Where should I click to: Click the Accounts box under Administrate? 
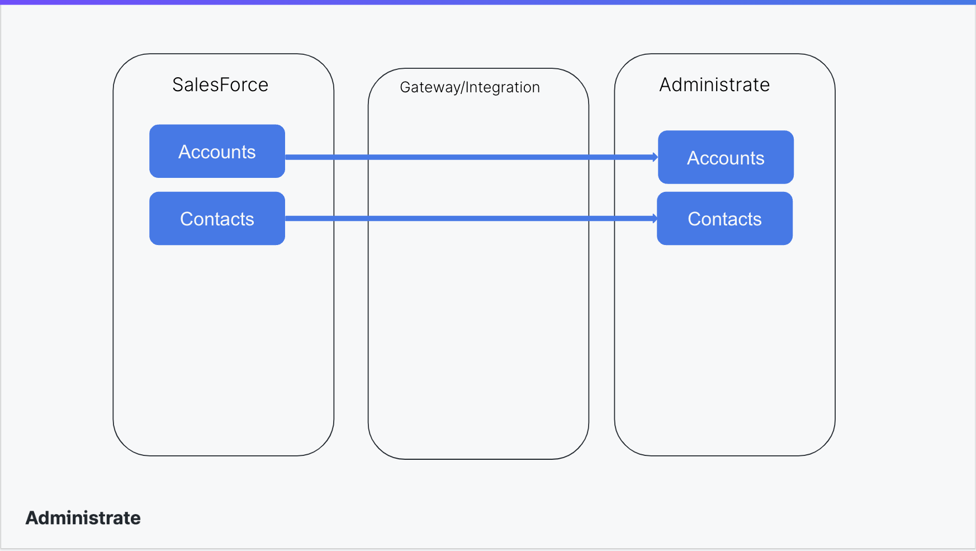[x=726, y=157]
